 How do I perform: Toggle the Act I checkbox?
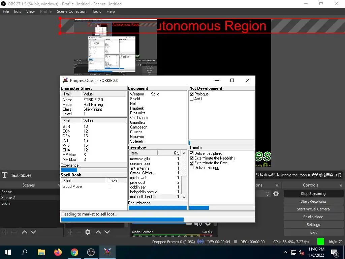[191, 99]
